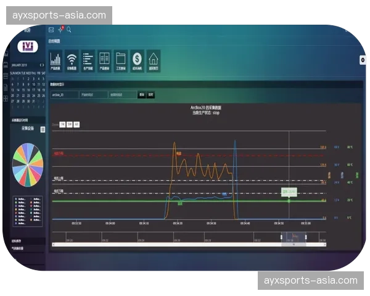
Task: Go to previous month in calendar
Action: (x=40, y=65)
